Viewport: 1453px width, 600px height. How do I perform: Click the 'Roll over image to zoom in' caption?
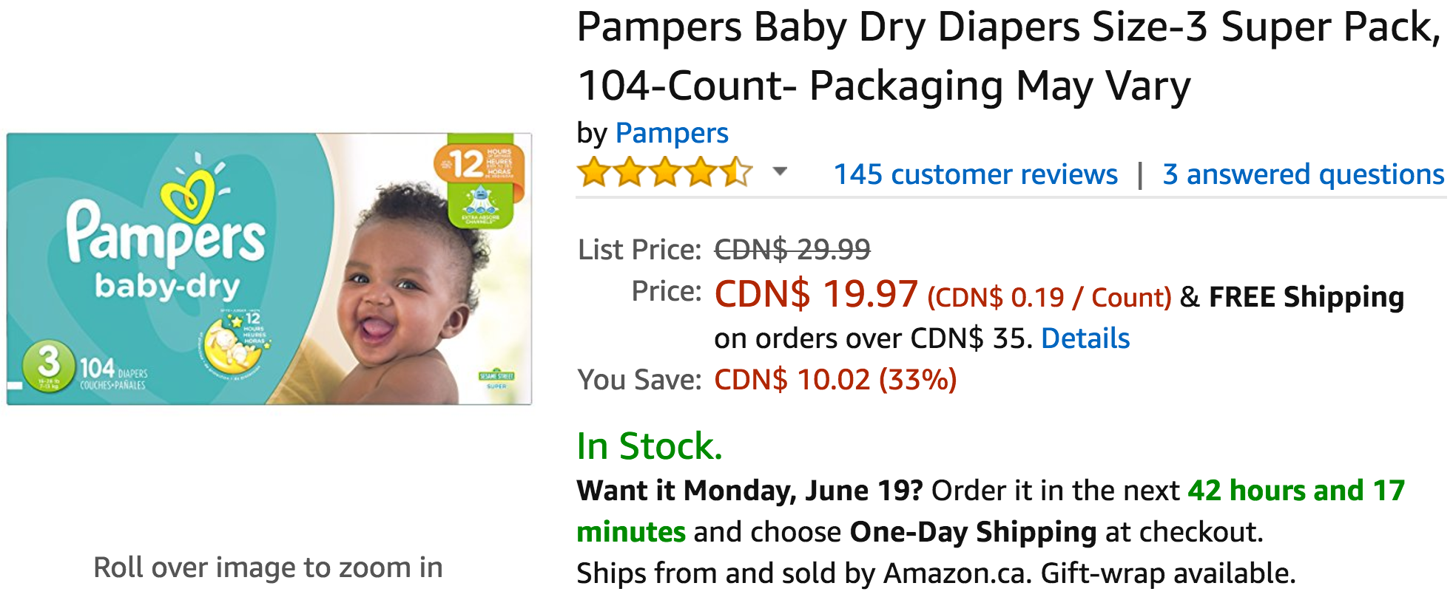[x=268, y=567]
